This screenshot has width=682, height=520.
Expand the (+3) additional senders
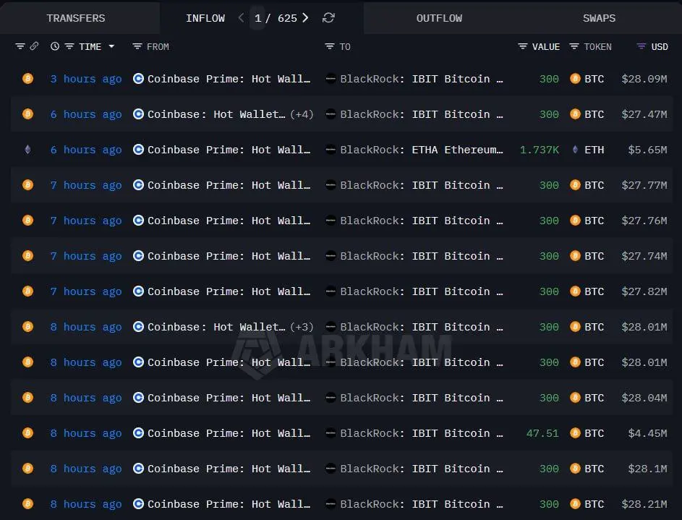(x=302, y=327)
